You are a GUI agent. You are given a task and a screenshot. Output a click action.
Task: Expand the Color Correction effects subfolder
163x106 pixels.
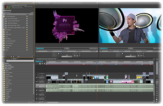click(3, 76)
